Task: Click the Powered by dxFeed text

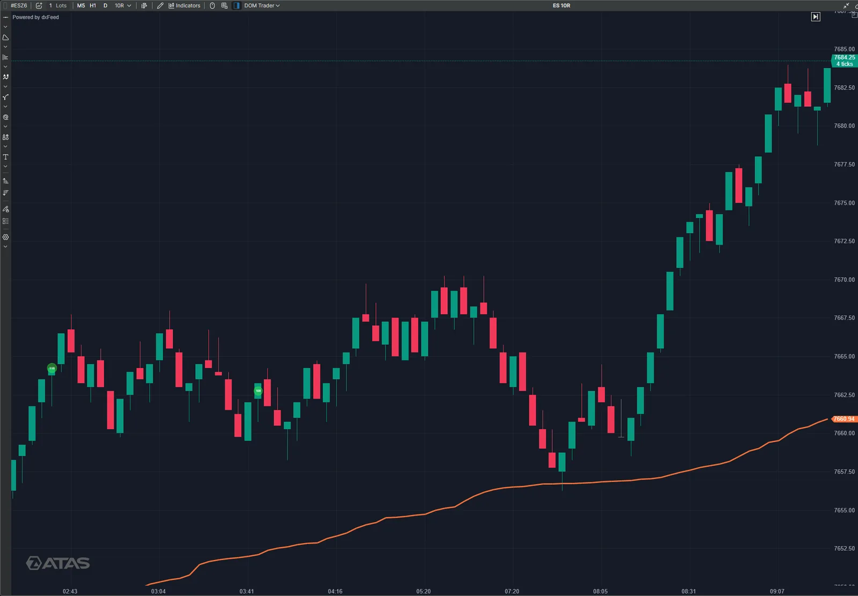Action: pos(36,17)
